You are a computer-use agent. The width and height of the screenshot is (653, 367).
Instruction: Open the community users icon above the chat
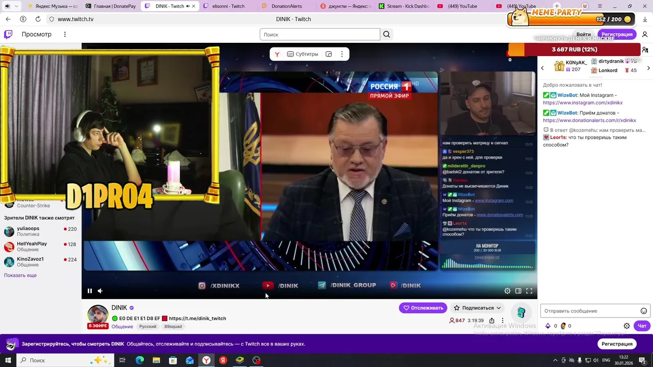(645, 50)
